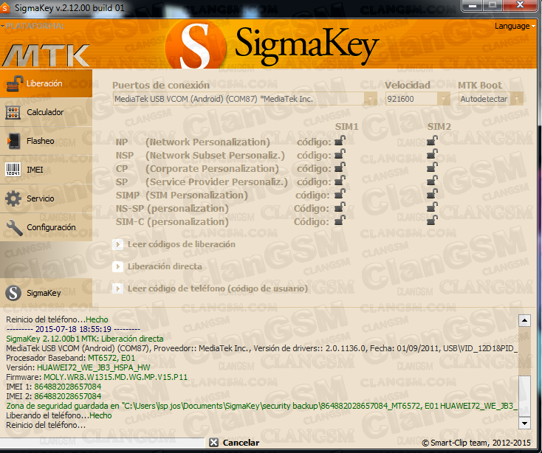Click the CP SIM2 padlock icon
Image resolution: width=542 pixels, height=453 pixels.
[x=432, y=167]
